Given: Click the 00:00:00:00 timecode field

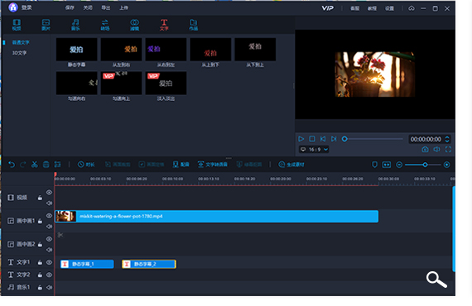Looking at the screenshot, I should point(426,139).
